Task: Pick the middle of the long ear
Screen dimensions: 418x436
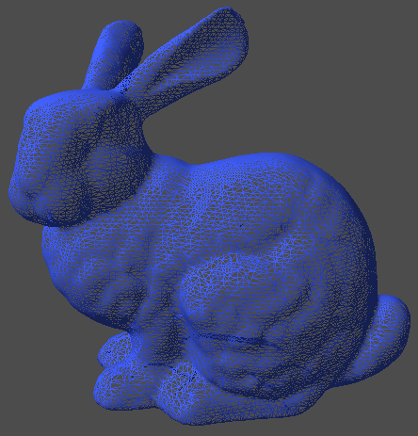Action: point(185,59)
